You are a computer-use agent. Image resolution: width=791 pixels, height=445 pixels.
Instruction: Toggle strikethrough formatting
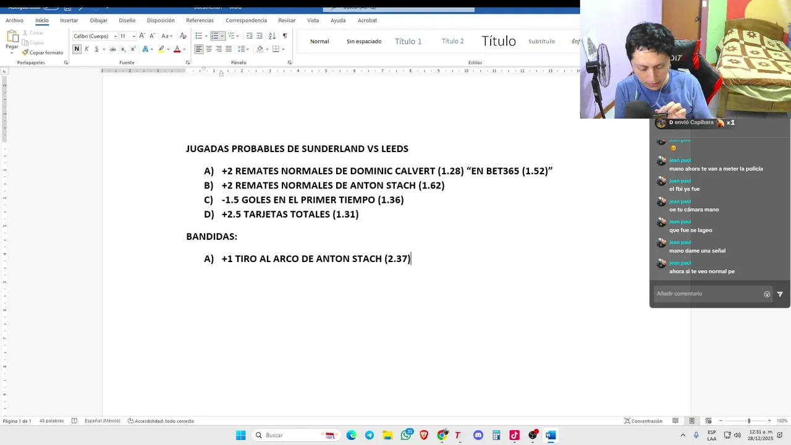pyautogui.click(x=112, y=49)
